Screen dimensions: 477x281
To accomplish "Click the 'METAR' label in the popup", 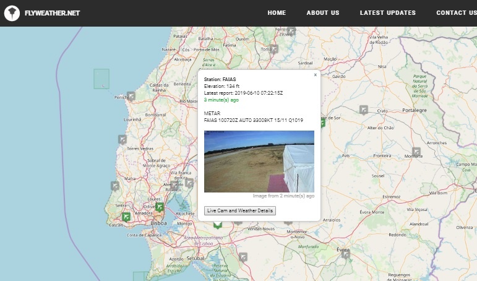I will coord(212,113).
